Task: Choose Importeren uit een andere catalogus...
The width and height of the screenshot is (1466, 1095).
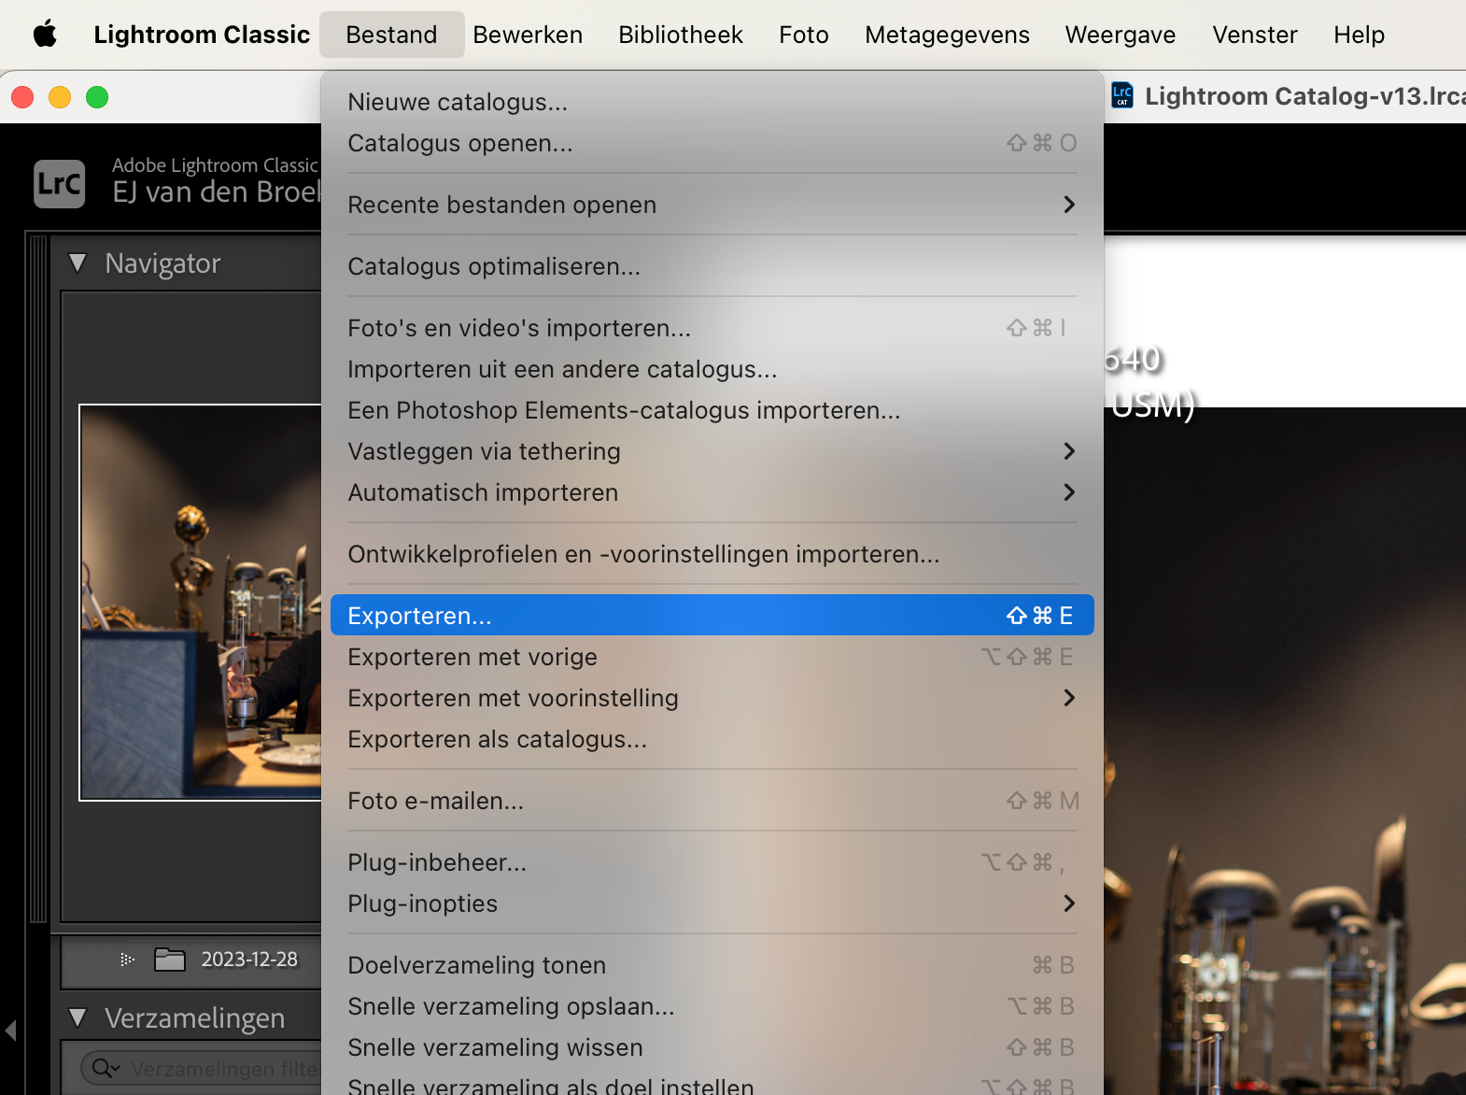Action: (x=712, y=369)
